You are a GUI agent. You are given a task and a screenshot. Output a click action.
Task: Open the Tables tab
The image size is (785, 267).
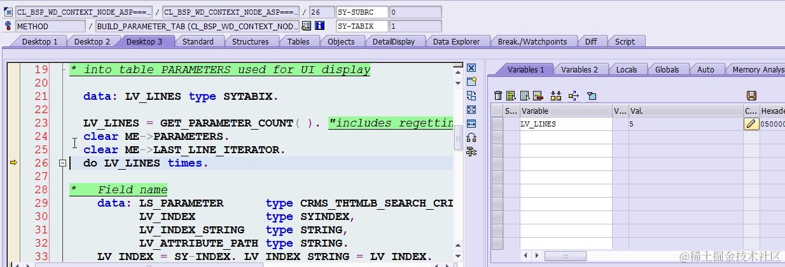[x=298, y=41]
